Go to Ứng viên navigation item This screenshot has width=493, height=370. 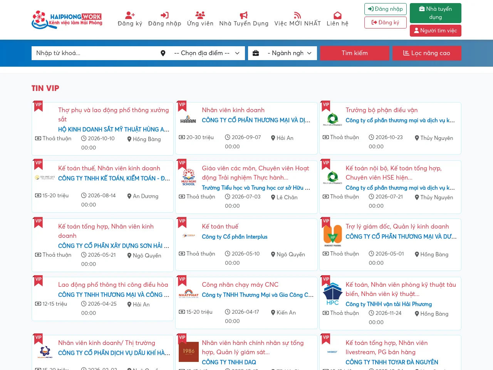point(200,19)
